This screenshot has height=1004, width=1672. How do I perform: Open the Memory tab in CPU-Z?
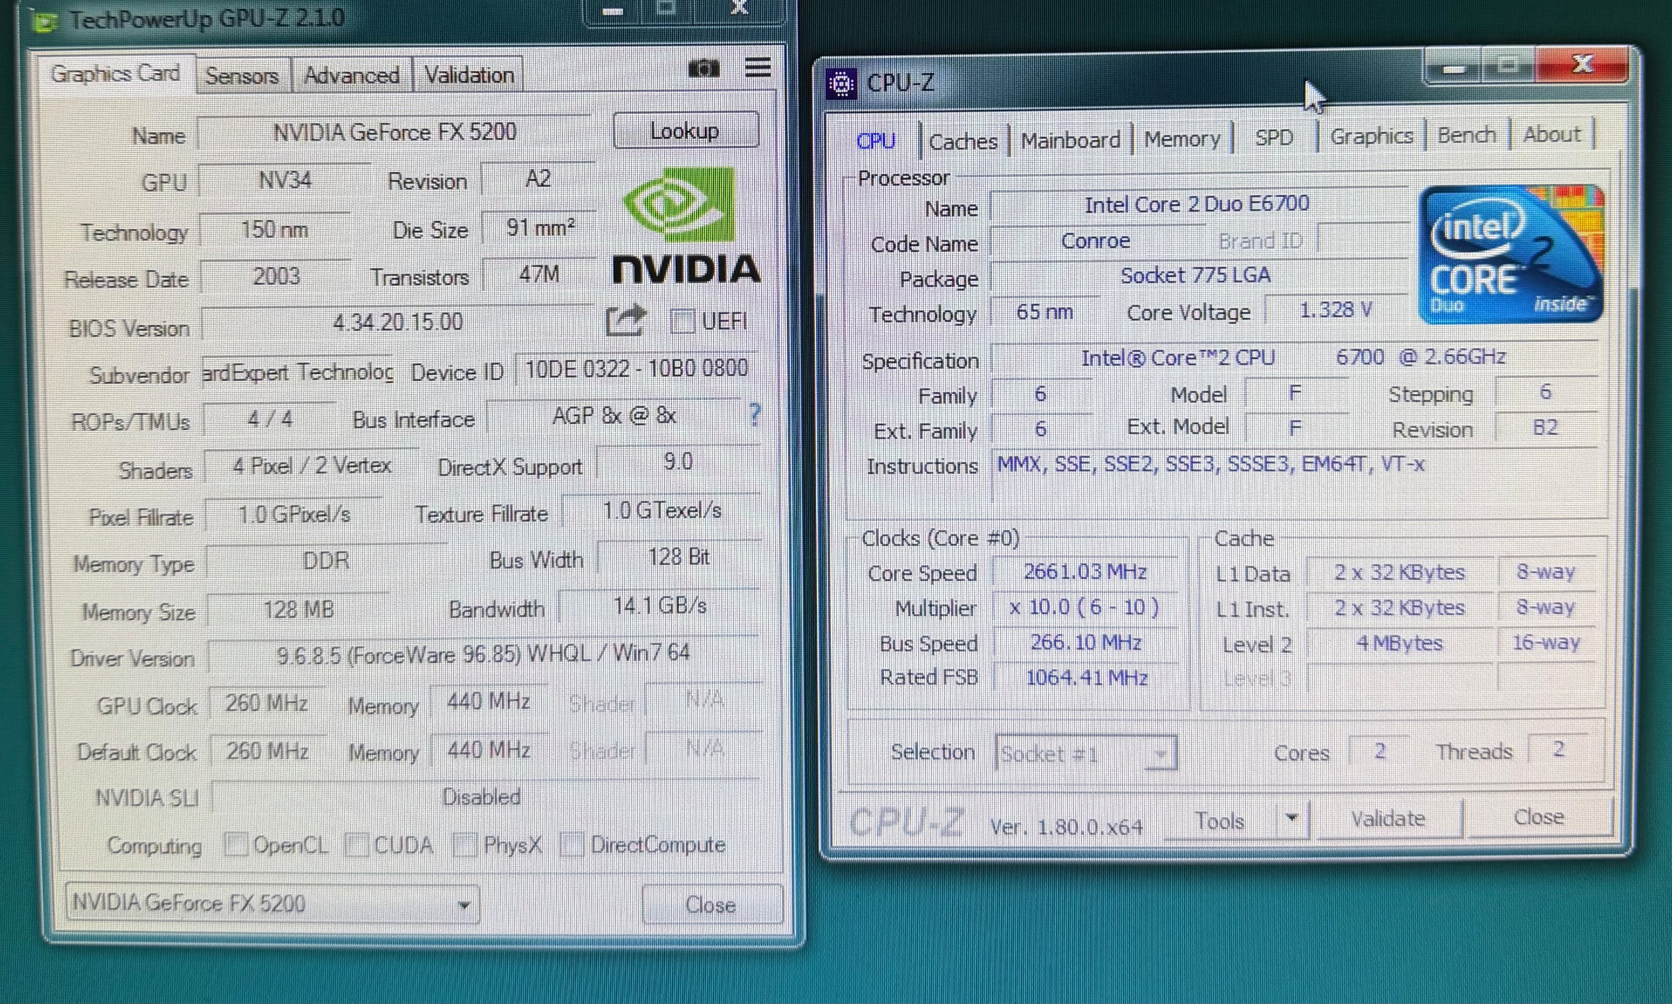pos(1182,139)
